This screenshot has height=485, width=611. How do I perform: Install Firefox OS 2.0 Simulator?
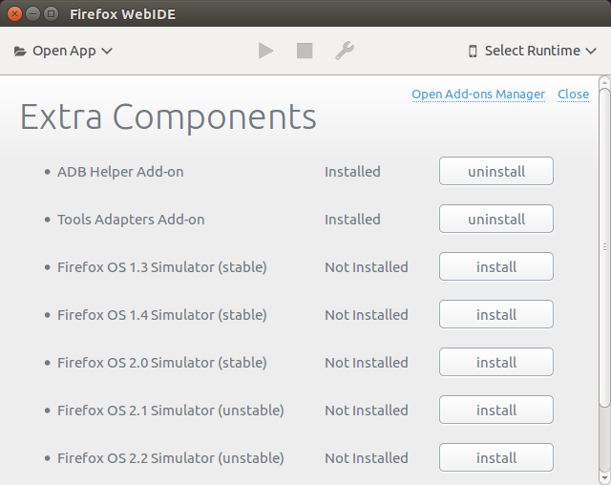496,362
